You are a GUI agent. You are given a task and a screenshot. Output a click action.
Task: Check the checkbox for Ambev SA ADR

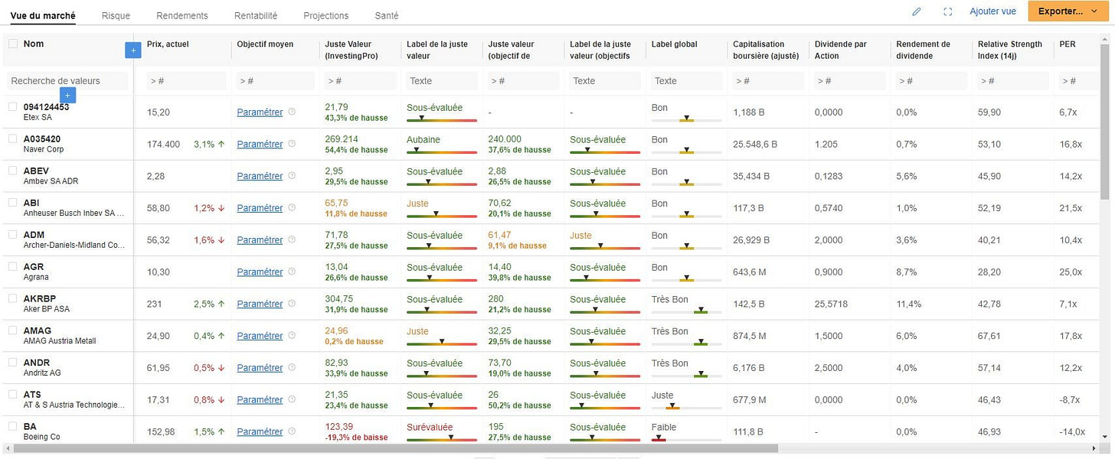coord(12,171)
